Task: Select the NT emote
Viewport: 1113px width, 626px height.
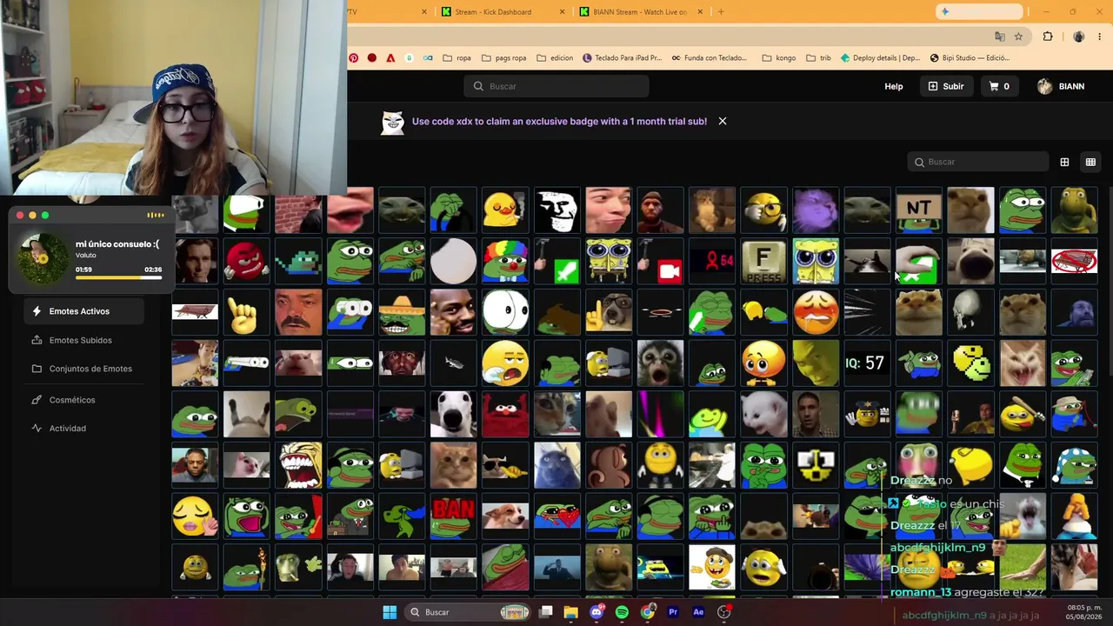Action: (x=919, y=210)
